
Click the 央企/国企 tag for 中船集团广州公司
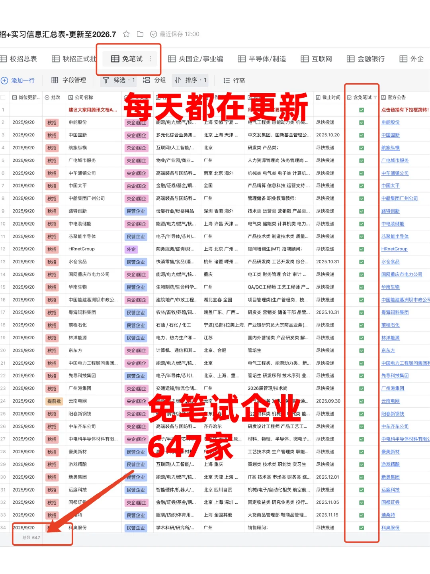click(x=137, y=199)
